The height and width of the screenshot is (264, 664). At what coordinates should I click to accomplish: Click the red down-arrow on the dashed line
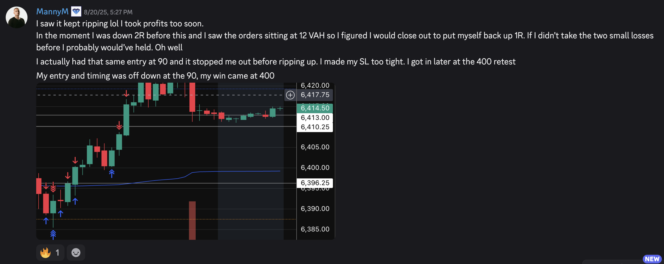tap(126, 94)
